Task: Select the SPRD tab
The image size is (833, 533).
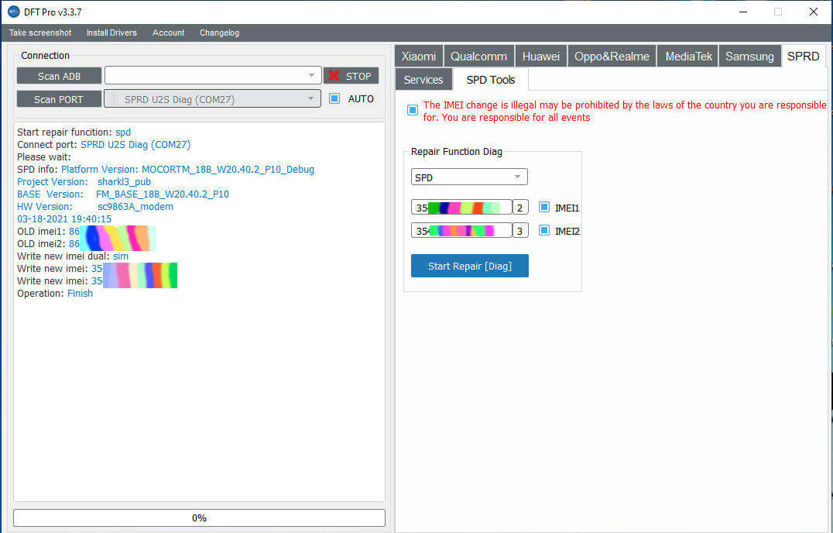Action: point(804,57)
